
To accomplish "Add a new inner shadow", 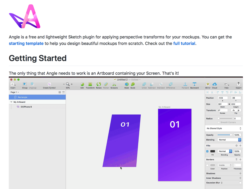I will (240, 178).
